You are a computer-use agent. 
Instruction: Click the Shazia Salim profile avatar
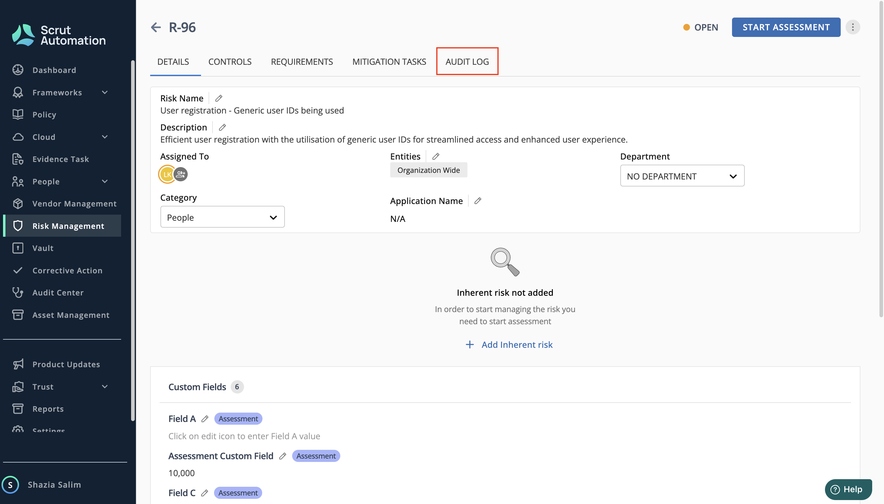[10, 485]
